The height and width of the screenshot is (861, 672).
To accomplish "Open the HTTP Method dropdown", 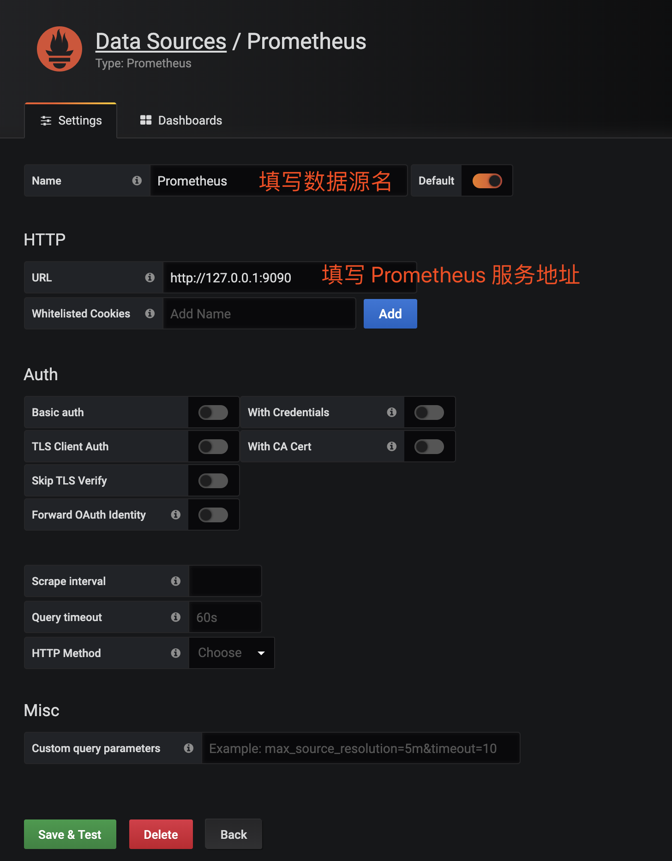I will tap(232, 653).
